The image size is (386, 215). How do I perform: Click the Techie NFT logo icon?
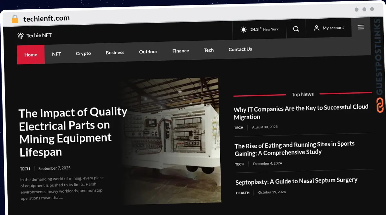click(x=21, y=36)
